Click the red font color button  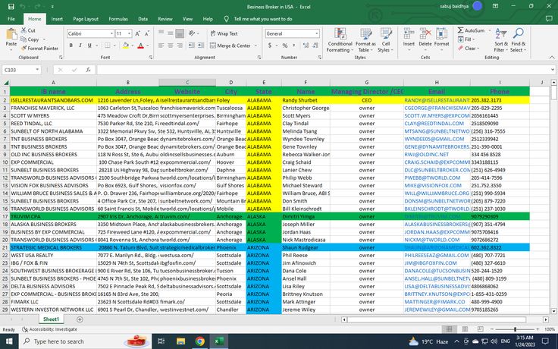(140, 46)
